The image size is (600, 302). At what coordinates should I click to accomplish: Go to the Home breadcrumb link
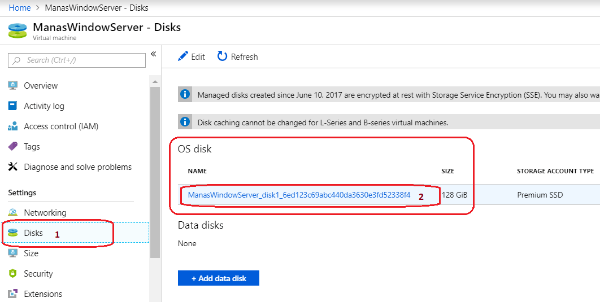(x=20, y=8)
